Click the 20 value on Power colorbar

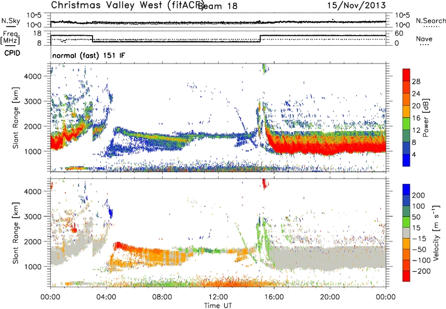pyautogui.click(x=416, y=106)
